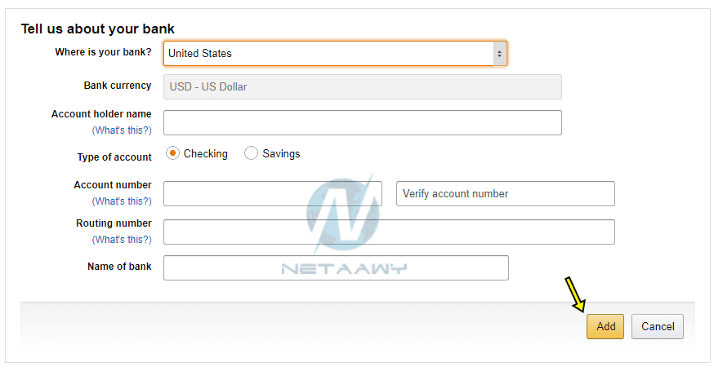Select the Savings account type
Viewport: 714px width, 371px height.
pyautogui.click(x=251, y=153)
